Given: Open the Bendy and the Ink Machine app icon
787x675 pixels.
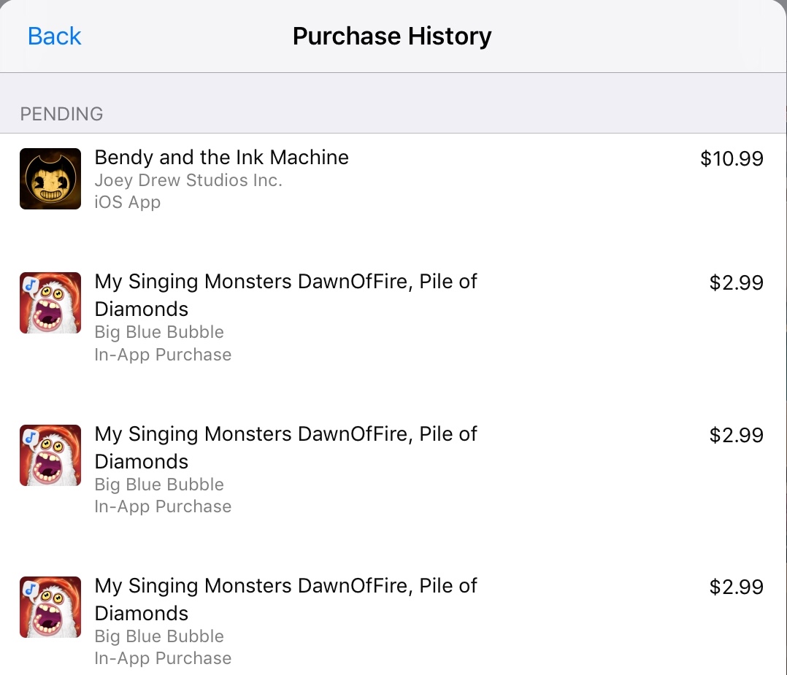Looking at the screenshot, I should click(x=50, y=179).
